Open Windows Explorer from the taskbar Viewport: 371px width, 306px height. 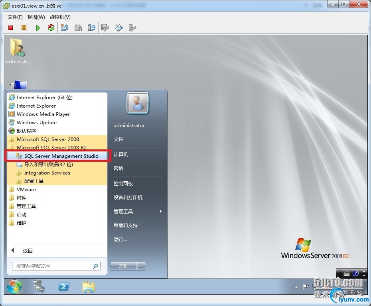tap(89, 287)
